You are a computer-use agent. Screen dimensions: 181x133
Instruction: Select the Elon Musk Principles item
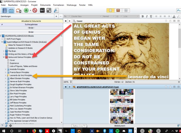coord(18,93)
